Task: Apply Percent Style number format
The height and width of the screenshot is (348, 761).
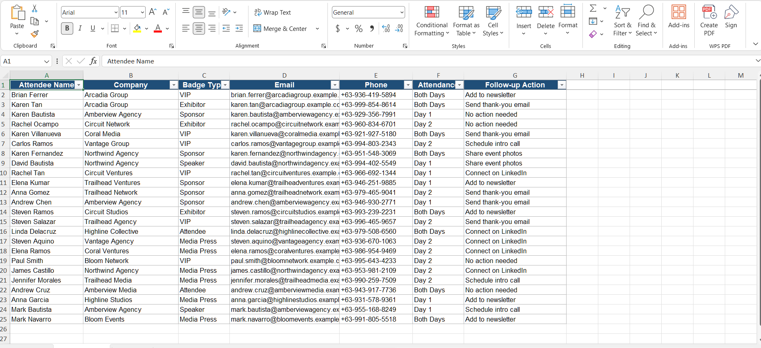Action: [x=358, y=28]
